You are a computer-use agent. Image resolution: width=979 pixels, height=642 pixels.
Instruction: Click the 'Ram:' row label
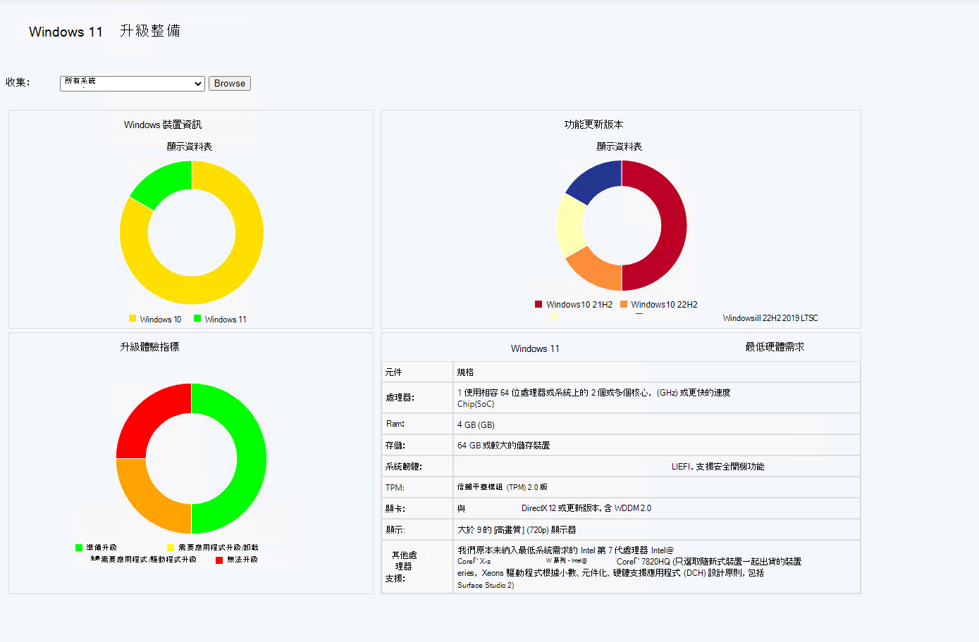395,424
